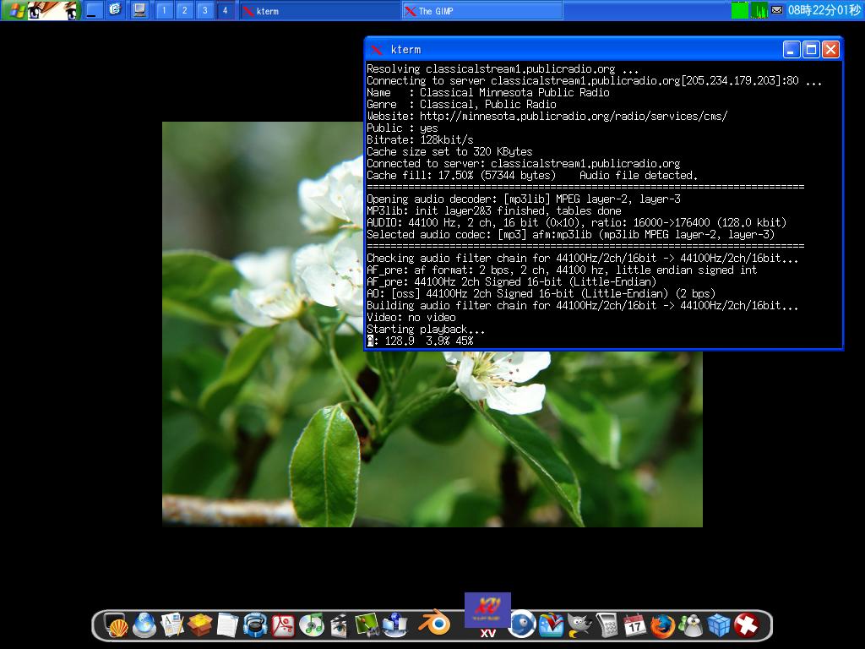Image resolution: width=865 pixels, height=649 pixels.
Task: Open the XV image viewer icon
Action: 488,608
